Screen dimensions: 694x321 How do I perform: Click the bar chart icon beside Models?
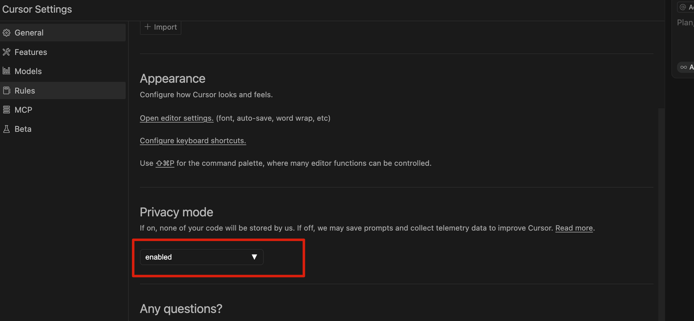(6, 71)
